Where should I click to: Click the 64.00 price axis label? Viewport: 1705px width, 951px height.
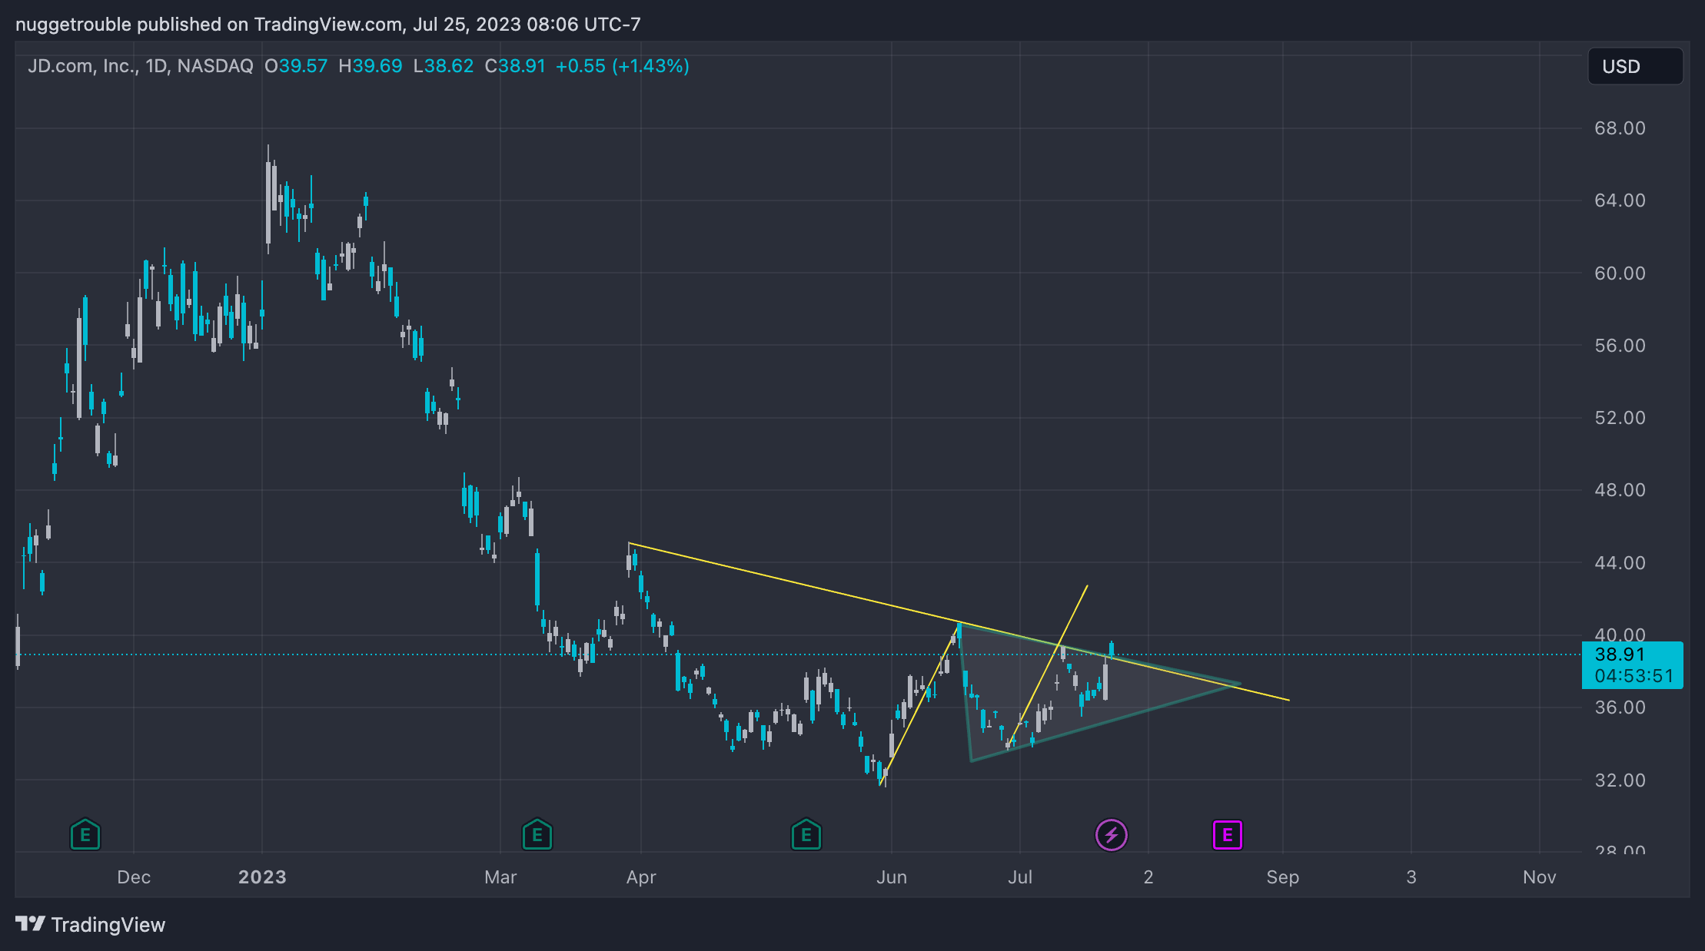pyautogui.click(x=1620, y=200)
